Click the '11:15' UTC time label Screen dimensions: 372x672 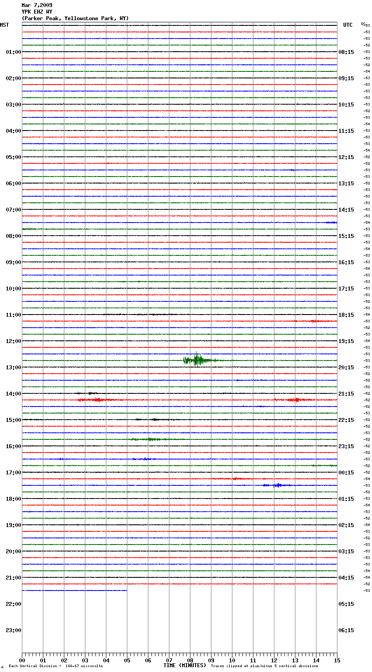346,131
